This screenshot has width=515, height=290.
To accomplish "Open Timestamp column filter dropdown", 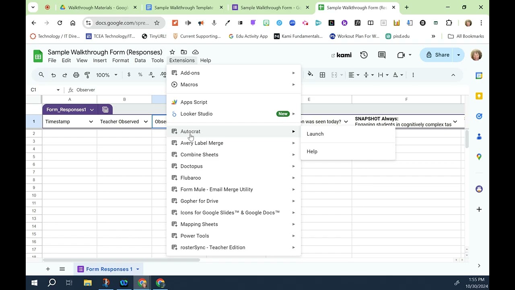I will (x=91, y=122).
